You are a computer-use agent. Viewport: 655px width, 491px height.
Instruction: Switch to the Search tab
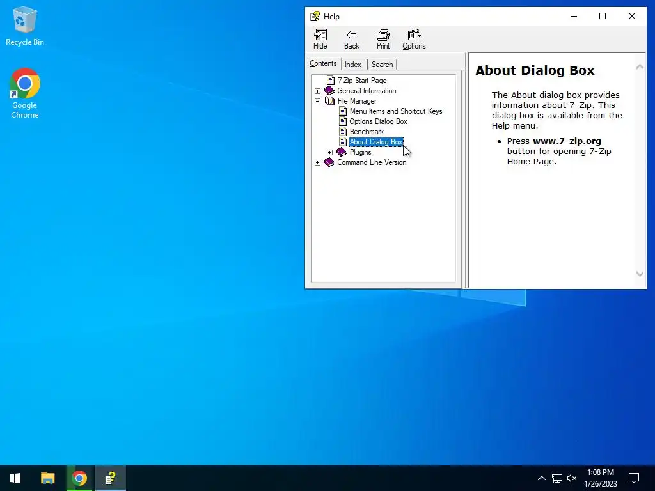(x=383, y=65)
